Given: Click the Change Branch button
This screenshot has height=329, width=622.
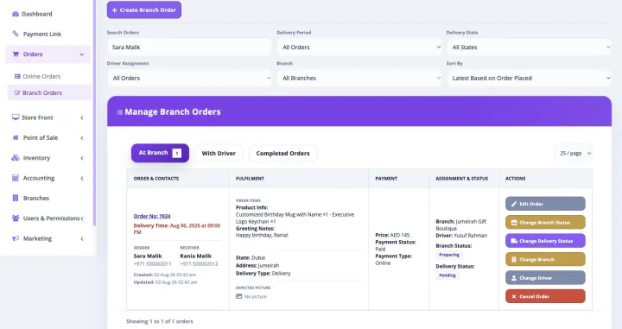Looking at the screenshot, I should point(545,259).
